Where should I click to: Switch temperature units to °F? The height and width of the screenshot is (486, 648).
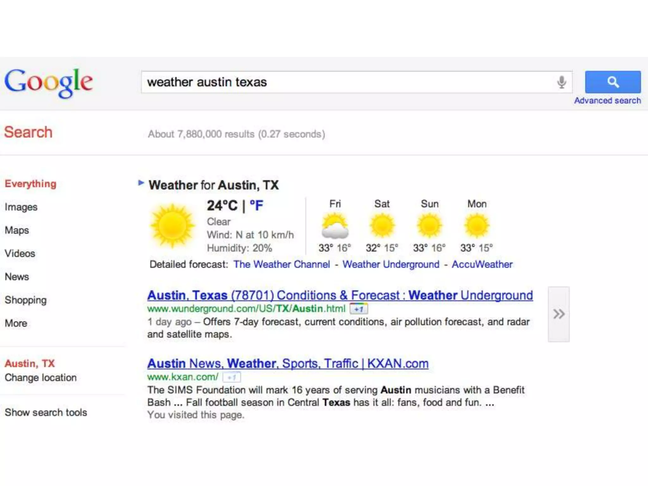256,206
